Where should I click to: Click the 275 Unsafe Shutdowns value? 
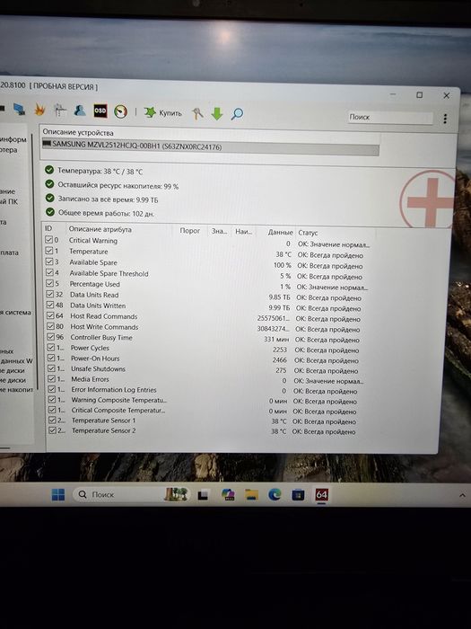point(281,370)
